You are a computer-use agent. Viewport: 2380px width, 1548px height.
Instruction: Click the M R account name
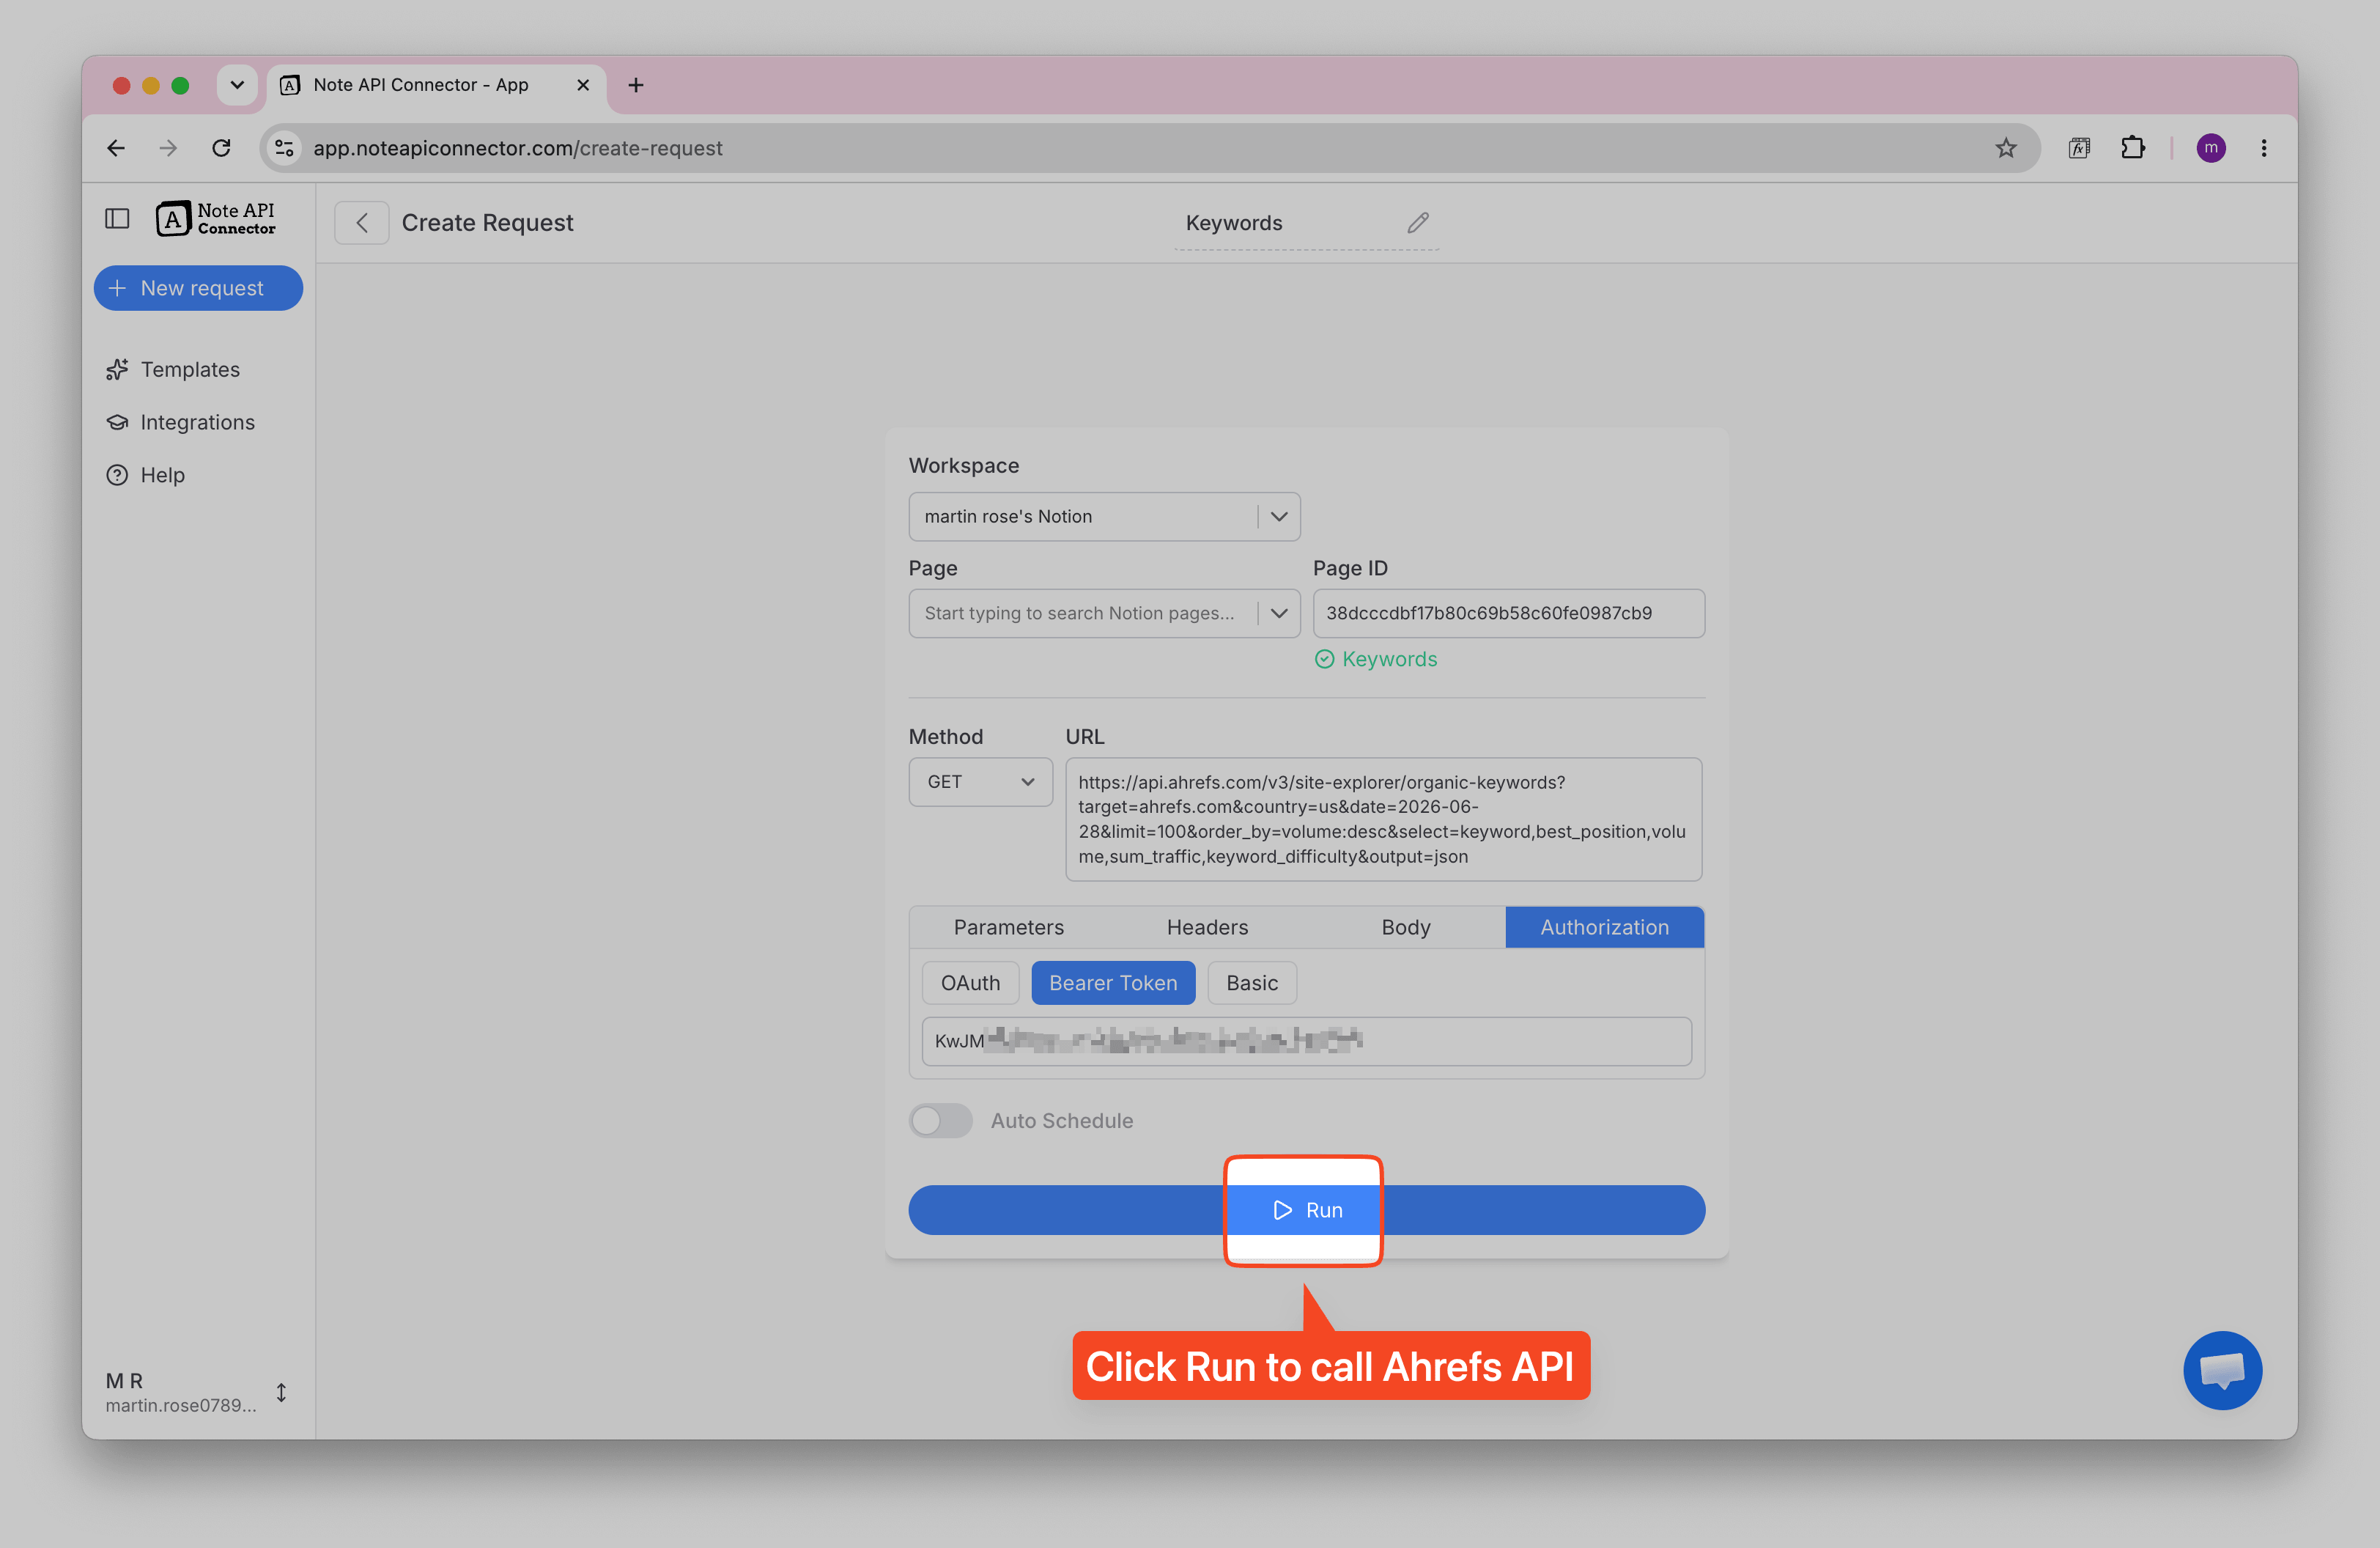coord(124,1380)
